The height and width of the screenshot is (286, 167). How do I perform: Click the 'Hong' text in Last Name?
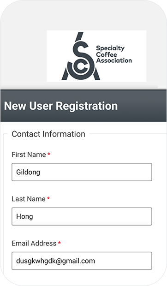coord(24,216)
